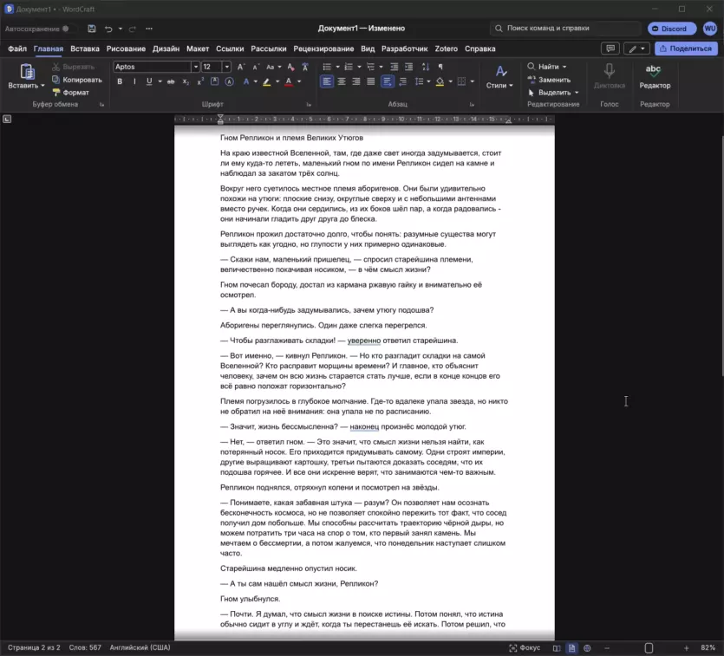The height and width of the screenshot is (656, 724).
Task: Click the Save icon in the title bar
Action: [x=91, y=29]
